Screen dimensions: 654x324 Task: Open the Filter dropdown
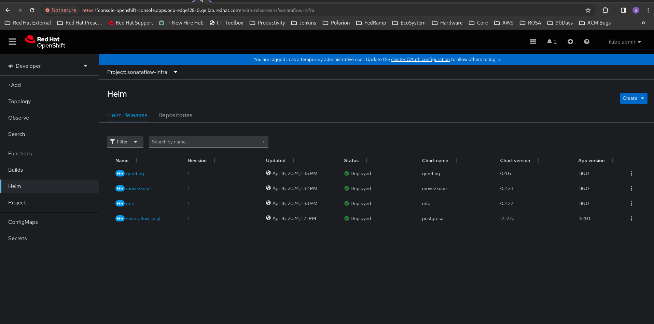click(125, 142)
